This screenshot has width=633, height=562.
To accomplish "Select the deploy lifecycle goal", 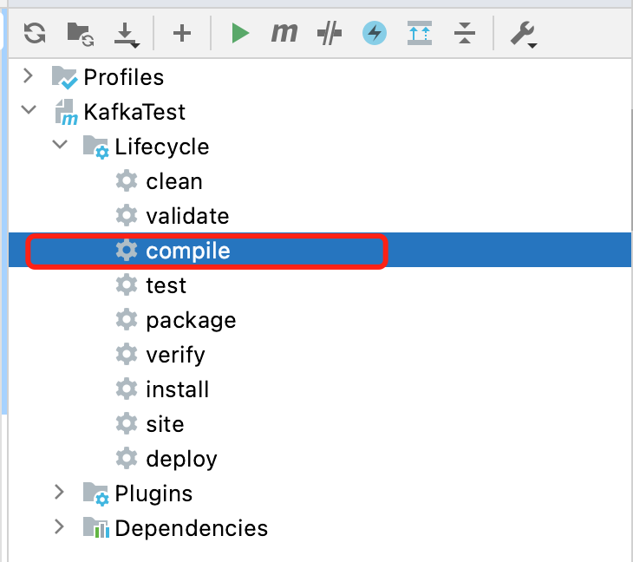I will (182, 460).
